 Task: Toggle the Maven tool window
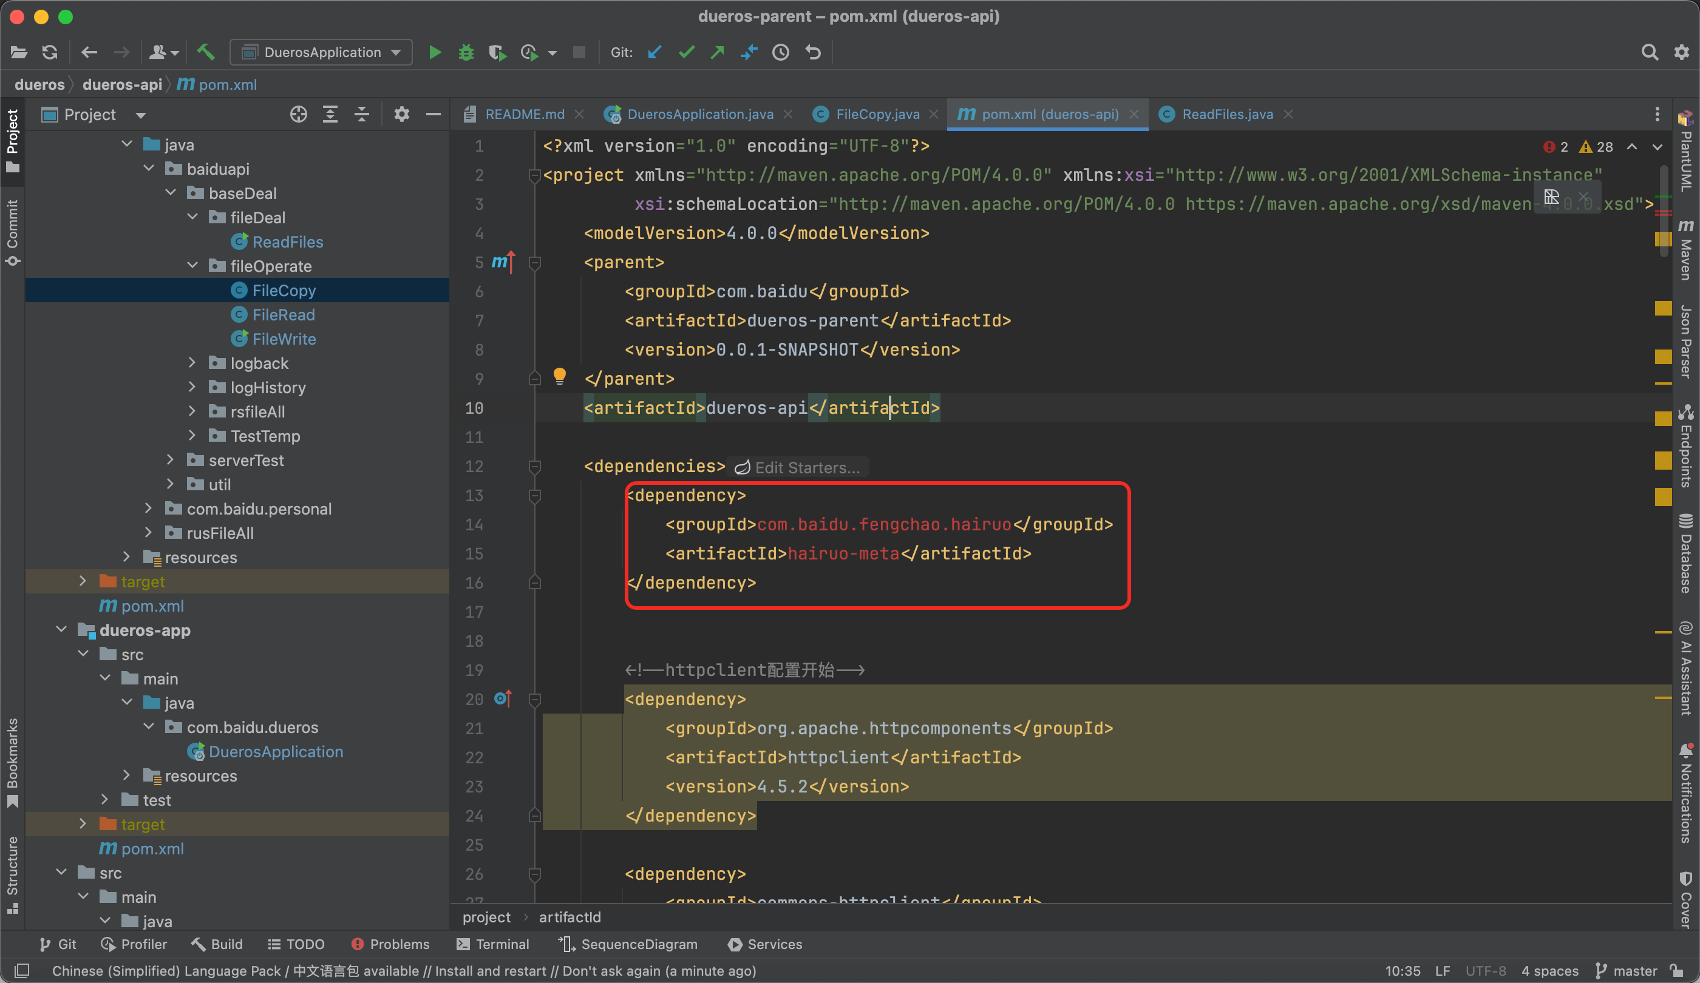click(1685, 249)
